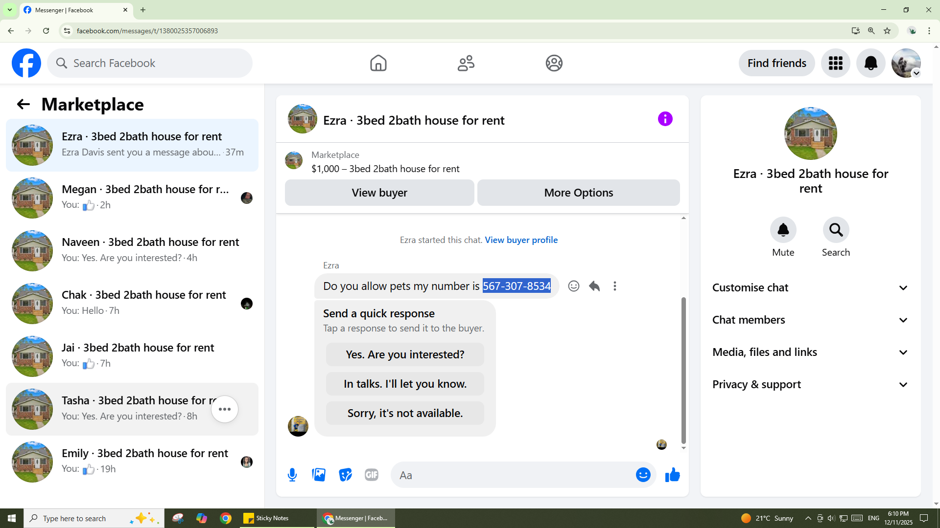The height and width of the screenshot is (528, 940).
Task: Expand Customise chat section
Action: [x=810, y=287]
